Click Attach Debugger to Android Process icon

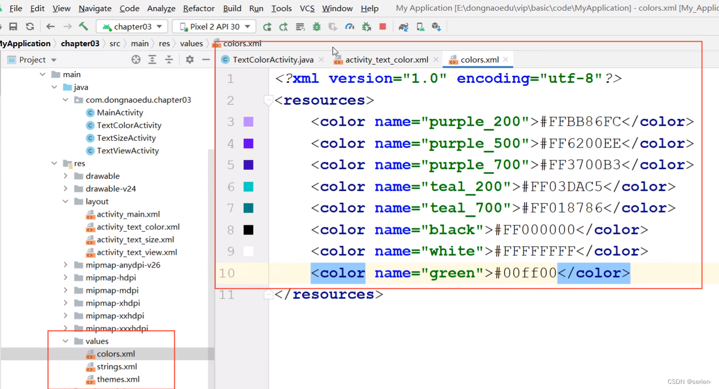(x=366, y=26)
